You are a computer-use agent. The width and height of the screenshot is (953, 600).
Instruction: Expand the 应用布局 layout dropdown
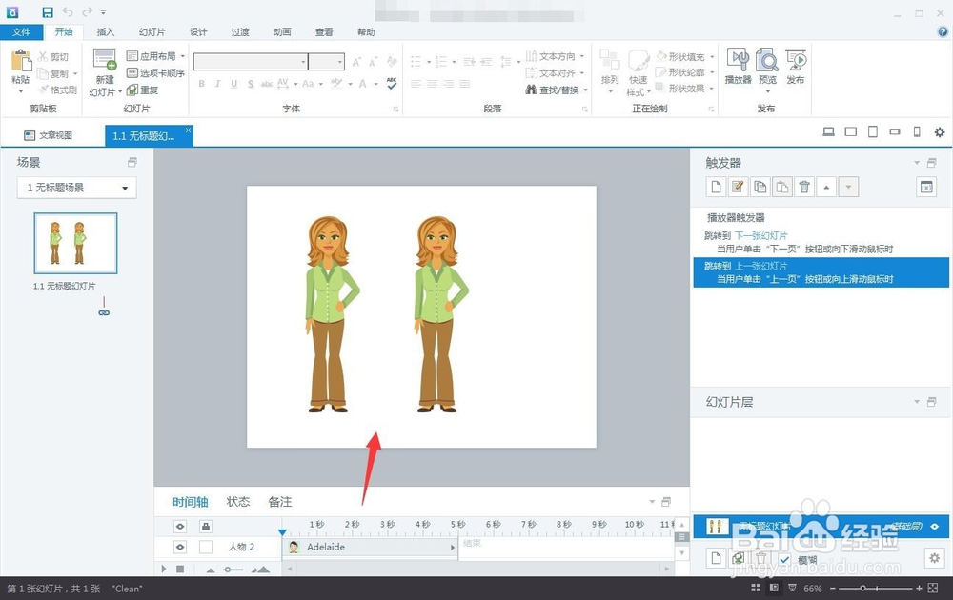tap(182, 56)
